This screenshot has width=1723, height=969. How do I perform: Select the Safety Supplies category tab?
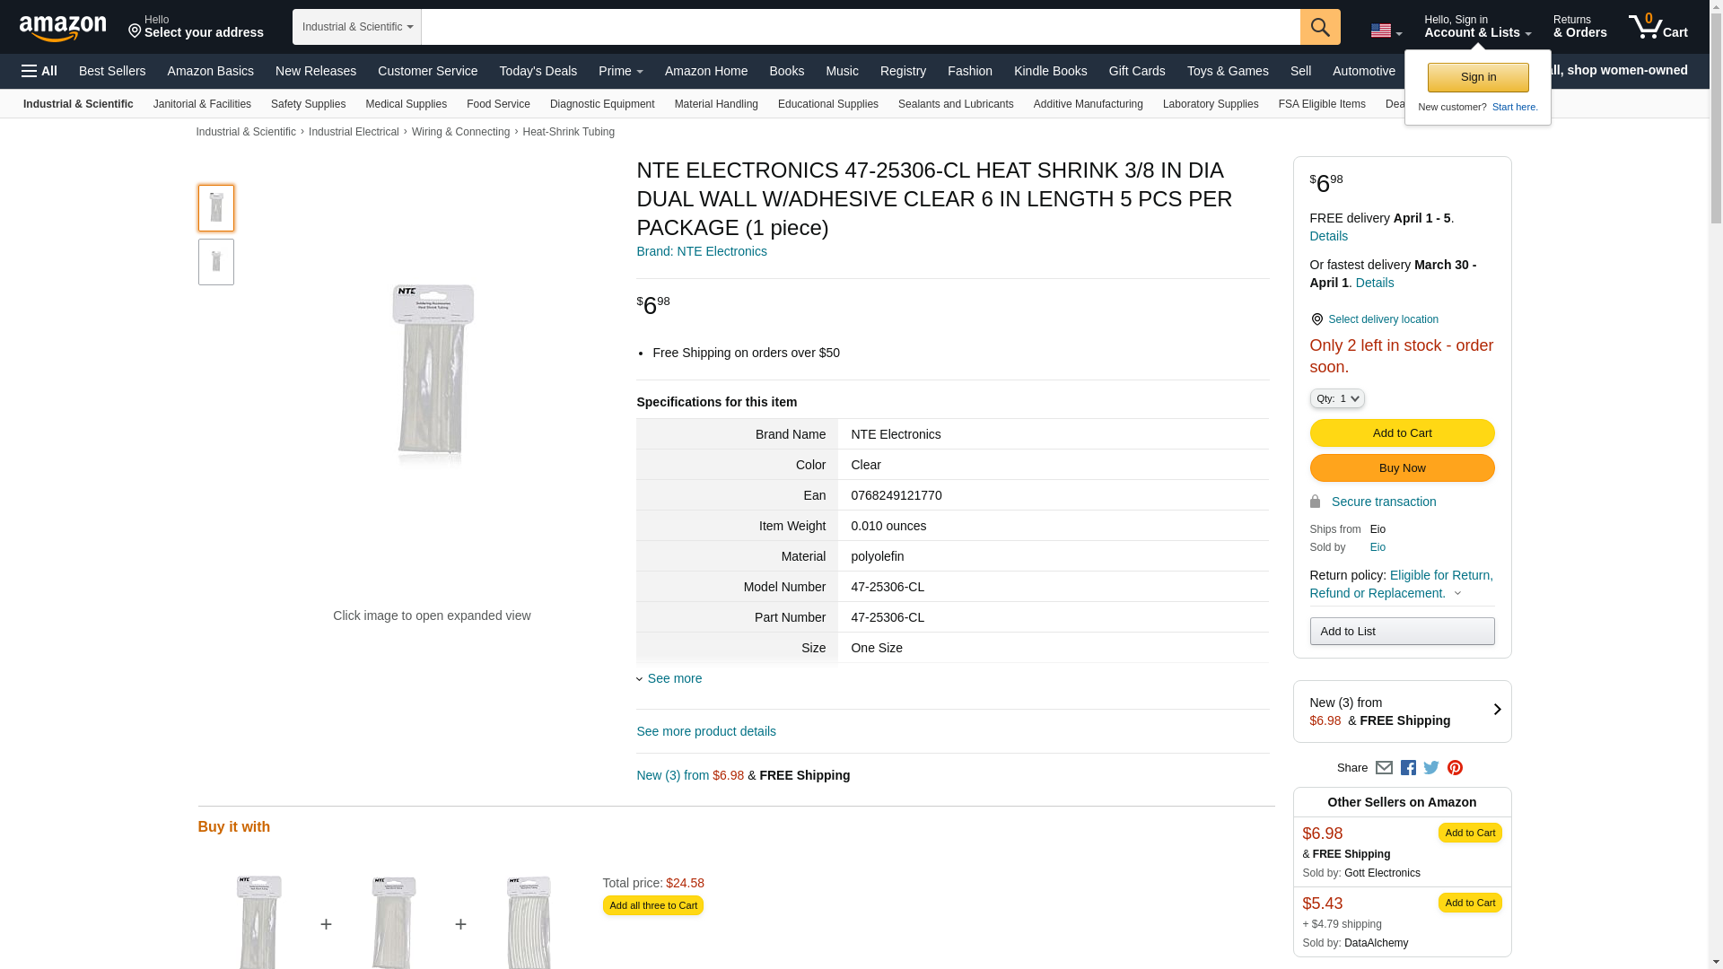pos(308,104)
